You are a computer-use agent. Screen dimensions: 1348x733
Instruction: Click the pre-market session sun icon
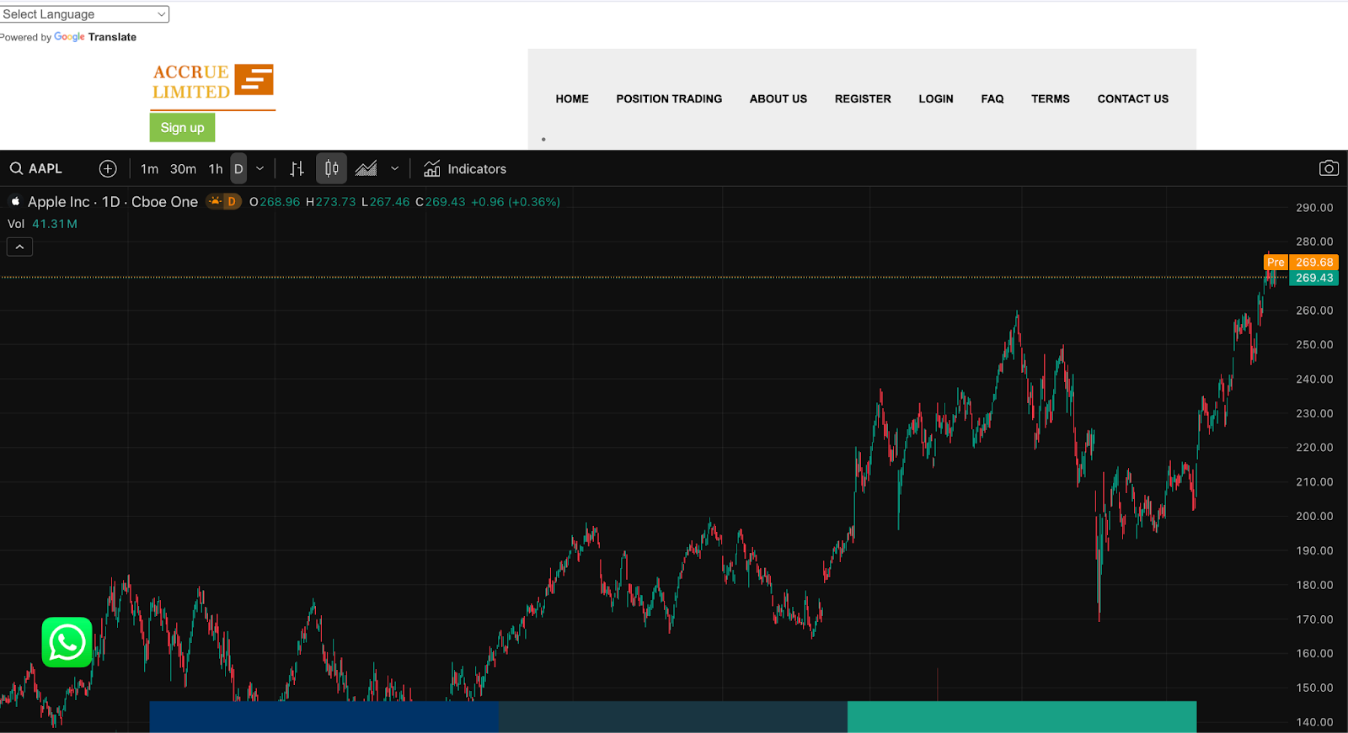(216, 202)
